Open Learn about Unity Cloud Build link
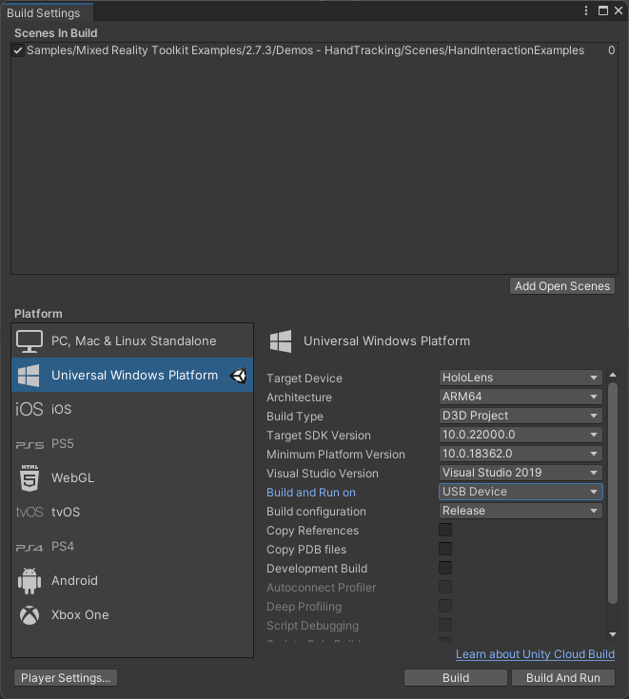This screenshot has width=629, height=699. point(535,654)
